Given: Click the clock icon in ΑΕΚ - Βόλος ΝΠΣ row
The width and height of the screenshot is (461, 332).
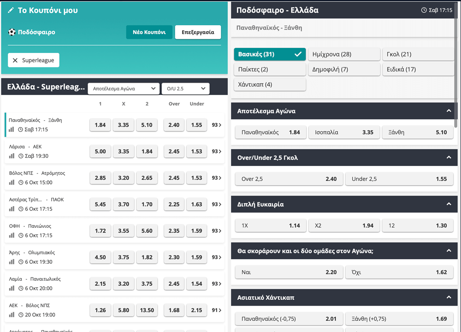Looking at the screenshot, I should tap(21, 314).
